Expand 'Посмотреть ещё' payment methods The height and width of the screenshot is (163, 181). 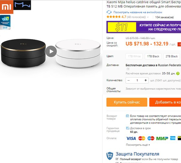coord(138,145)
